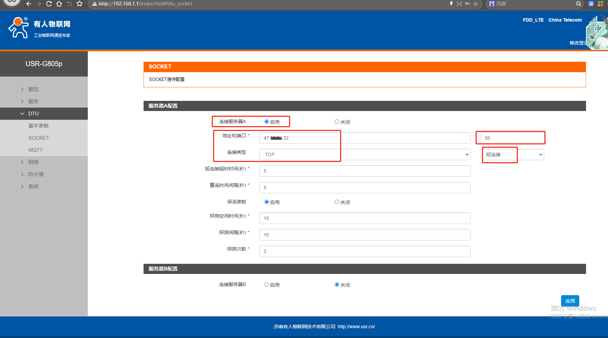Expand the 防火墙 sidebar section
This screenshot has width=608, height=338.
(36, 174)
